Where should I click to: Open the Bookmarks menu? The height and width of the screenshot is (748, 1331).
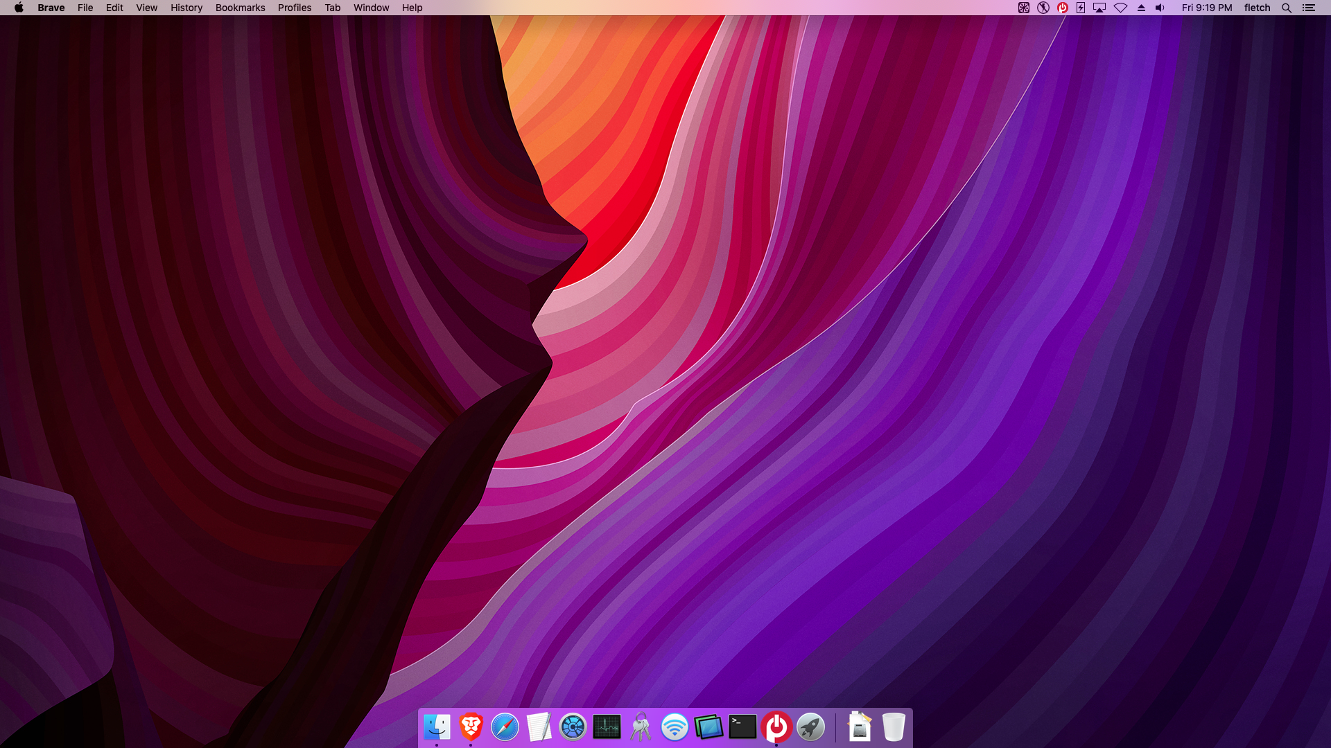pos(240,8)
